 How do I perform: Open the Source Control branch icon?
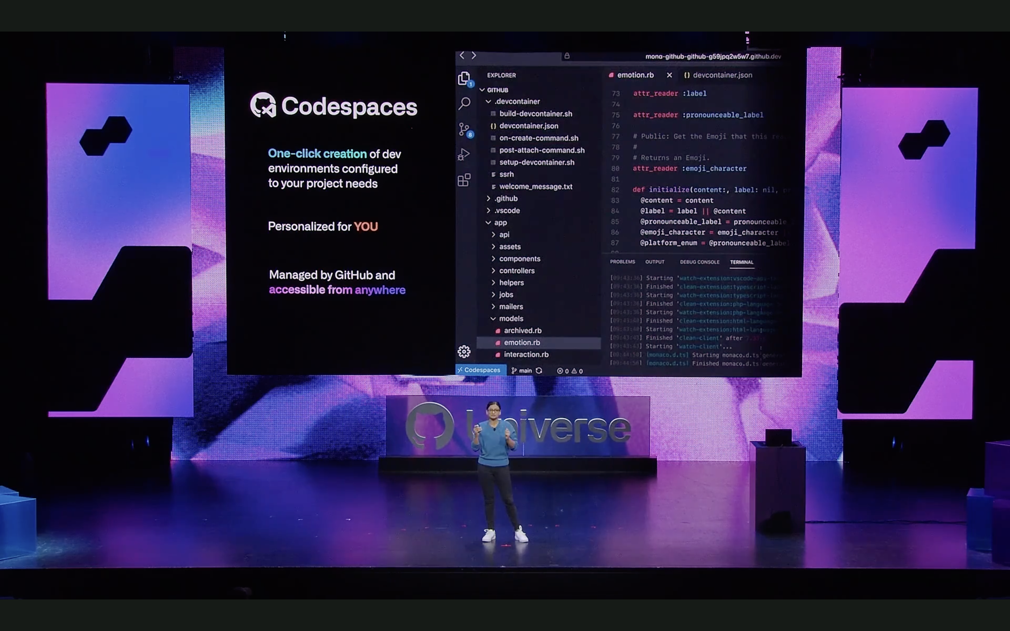[464, 129]
